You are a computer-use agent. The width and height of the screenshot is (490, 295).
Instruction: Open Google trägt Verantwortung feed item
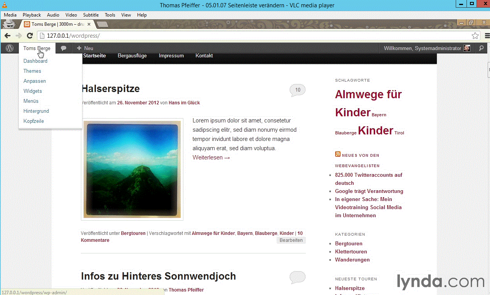[369, 191]
